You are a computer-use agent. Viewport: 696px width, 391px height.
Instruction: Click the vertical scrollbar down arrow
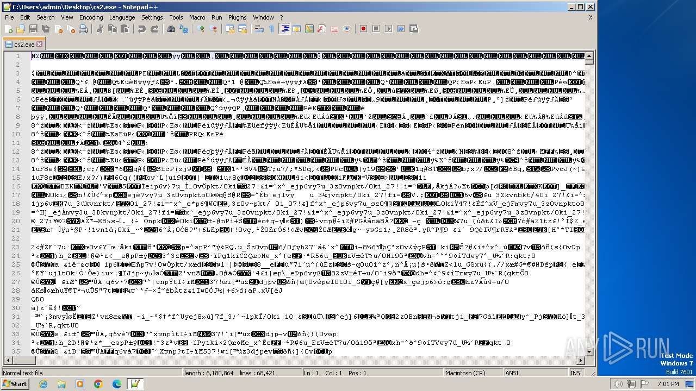589,353
